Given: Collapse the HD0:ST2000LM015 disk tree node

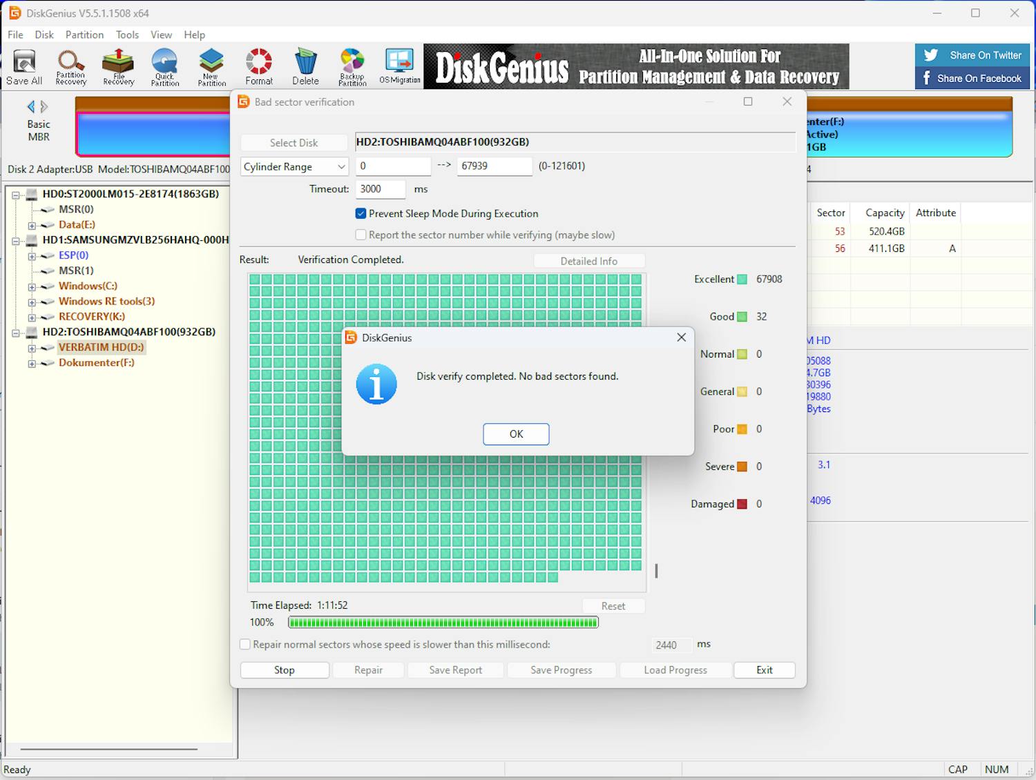Looking at the screenshot, I should point(15,195).
